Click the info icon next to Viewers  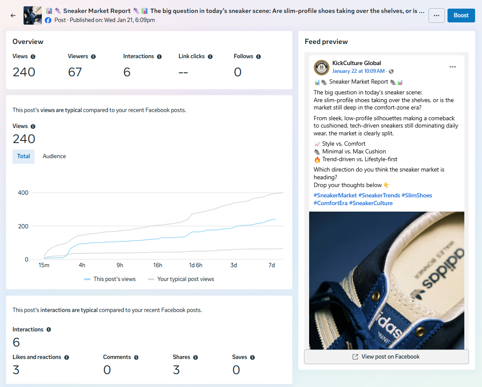point(94,56)
